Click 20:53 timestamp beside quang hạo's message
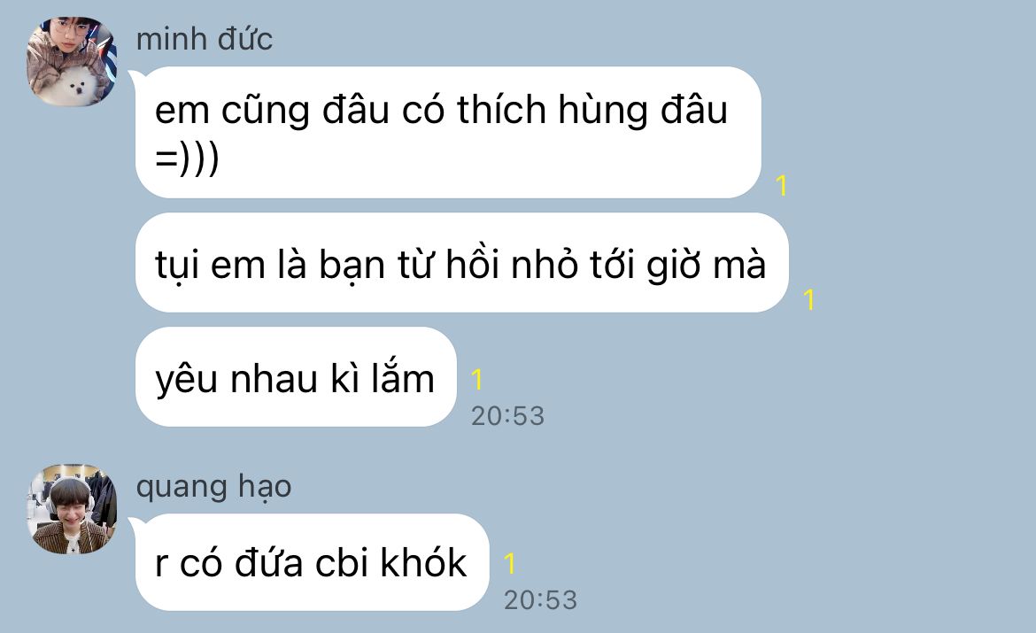Viewport: 1036px width, 633px height. [540, 600]
